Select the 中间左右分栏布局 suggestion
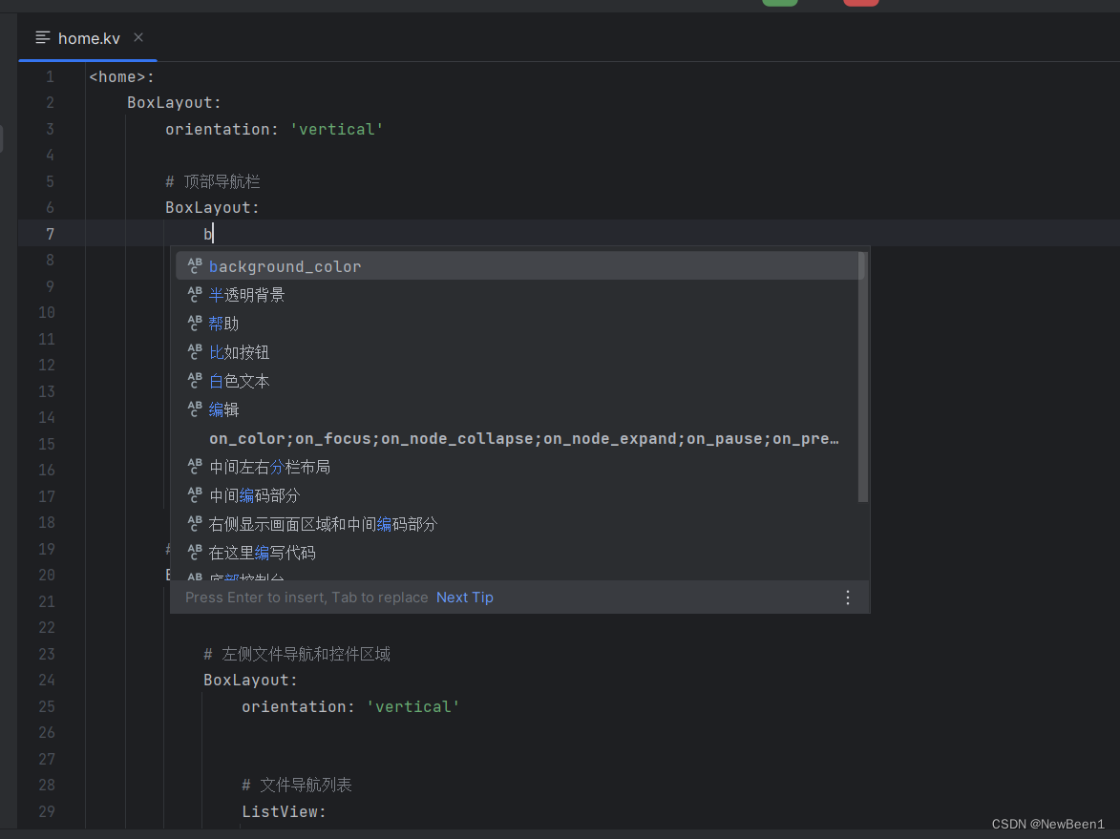Screen dimensions: 1120x839 click(269, 466)
